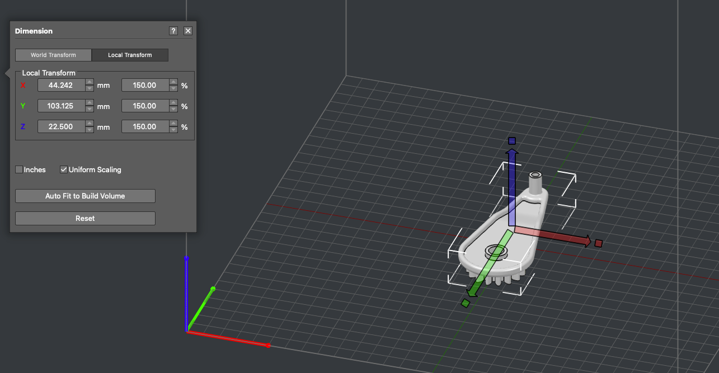Grab the red X-axis scale handle square

pyautogui.click(x=599, y=243)
